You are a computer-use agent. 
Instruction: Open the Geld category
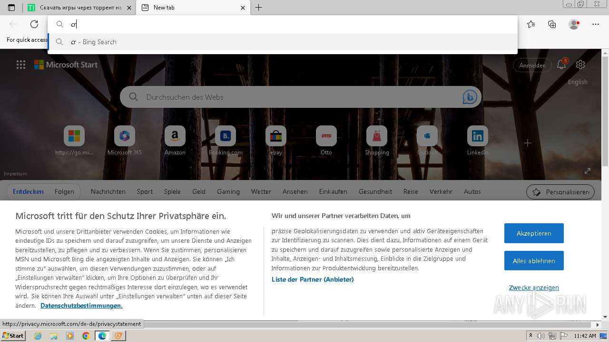point(199,191)
